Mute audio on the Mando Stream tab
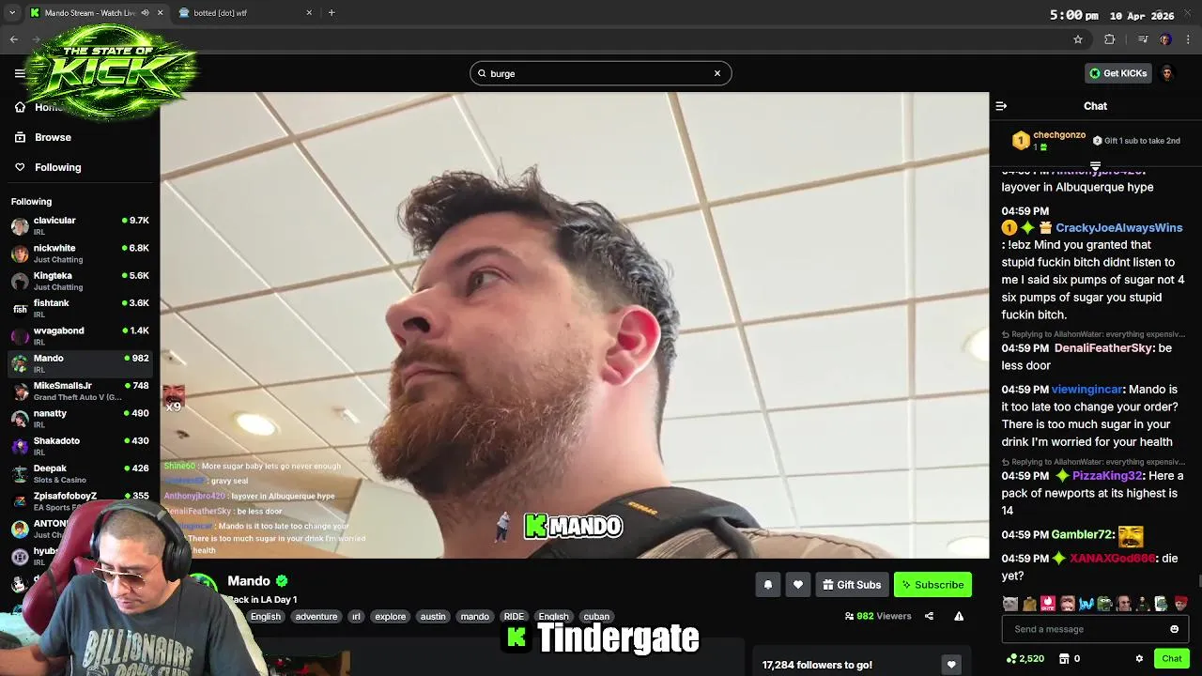1202x676 pixels. [145, 13]
